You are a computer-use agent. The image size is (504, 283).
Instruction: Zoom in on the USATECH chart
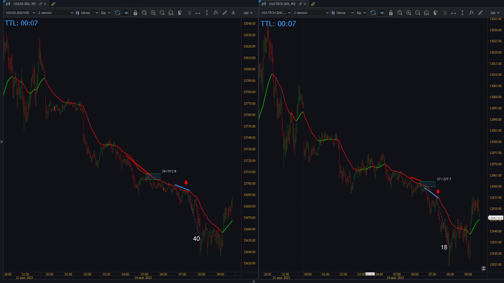pyautogui.click(x=409, y=13)
